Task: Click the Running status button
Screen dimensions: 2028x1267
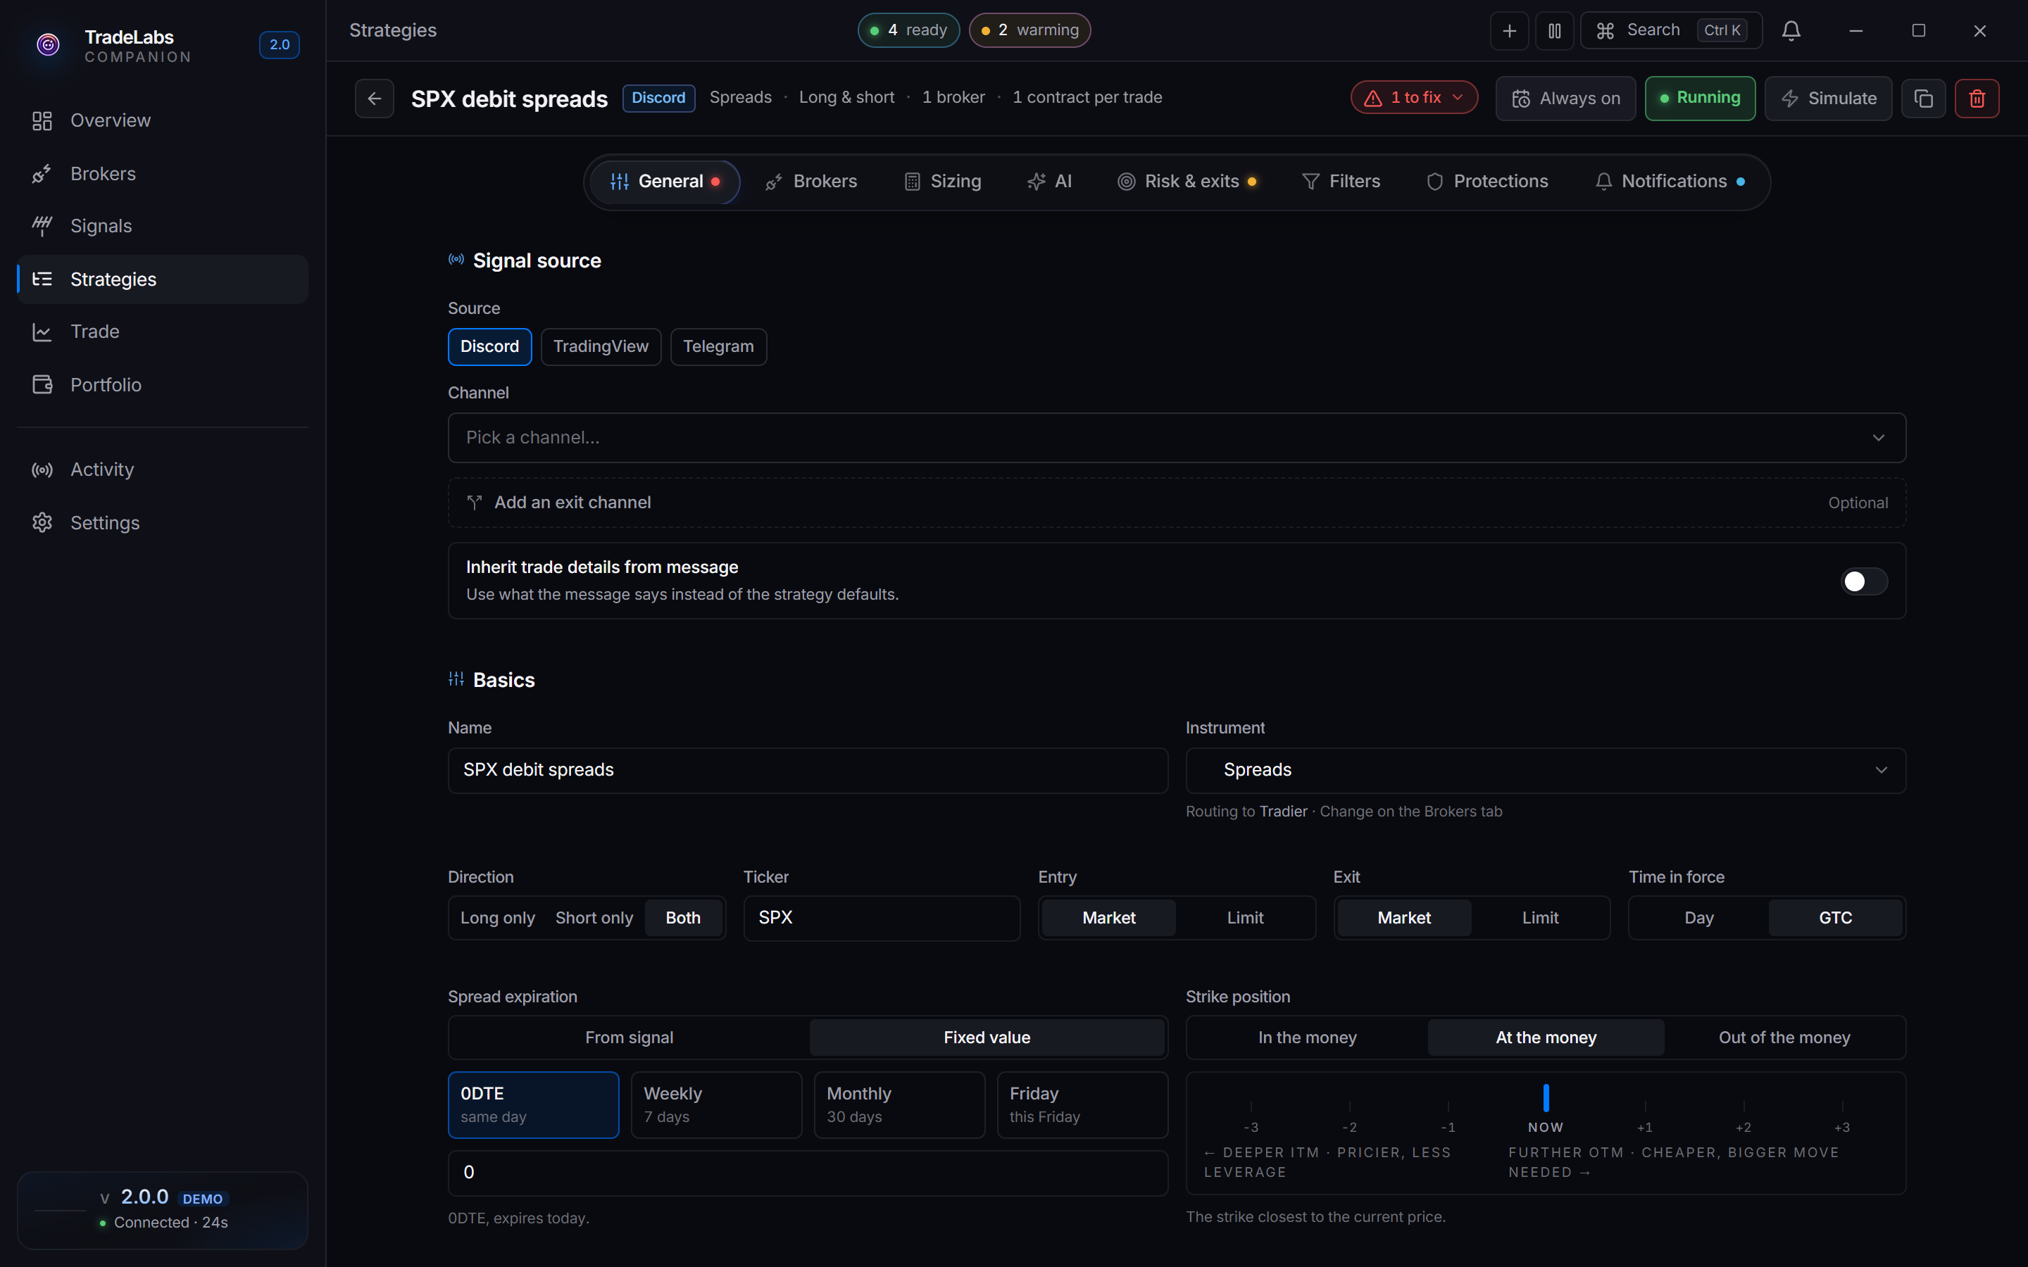Action: [x=1699, y=98]
